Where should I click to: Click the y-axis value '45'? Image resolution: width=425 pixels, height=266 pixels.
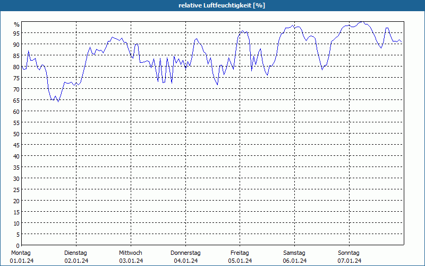click(x=16, y=145)
